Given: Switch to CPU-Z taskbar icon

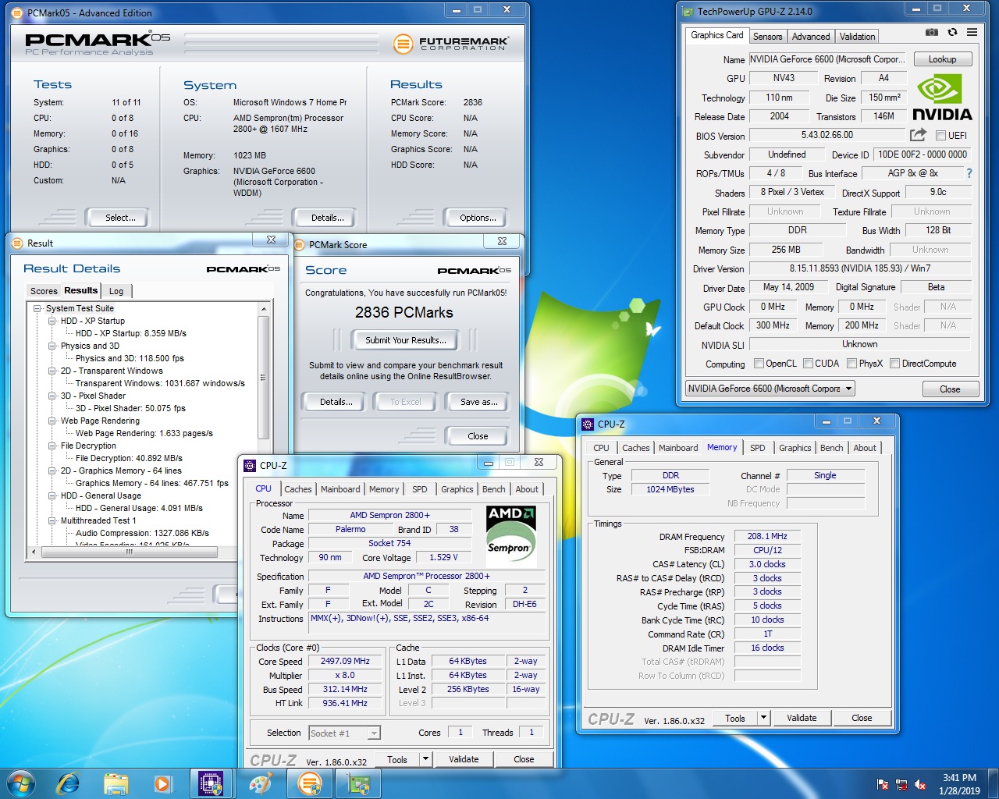Looking at the screenshot, I should pyautogui.click(x=211, y=783).
